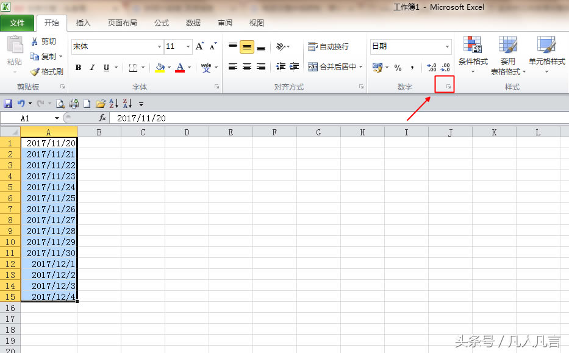Click inside the formula bar
This screenshot has width=569, height=353.
tap(183, 118)
